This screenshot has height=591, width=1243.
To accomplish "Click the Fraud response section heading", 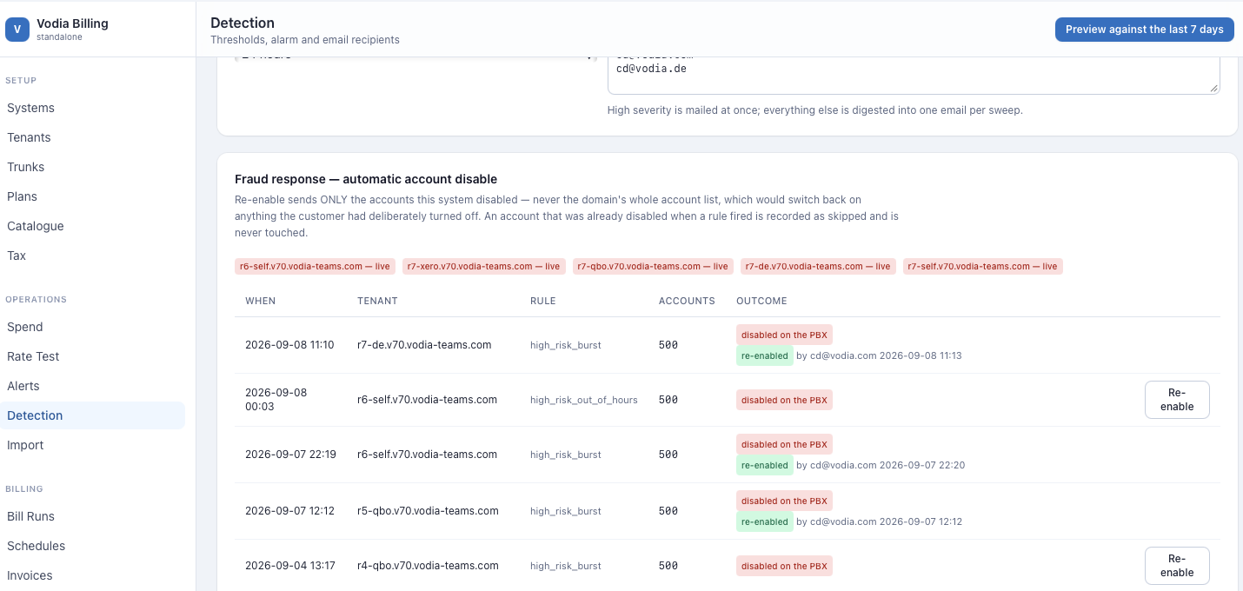I will click(366, 179).
